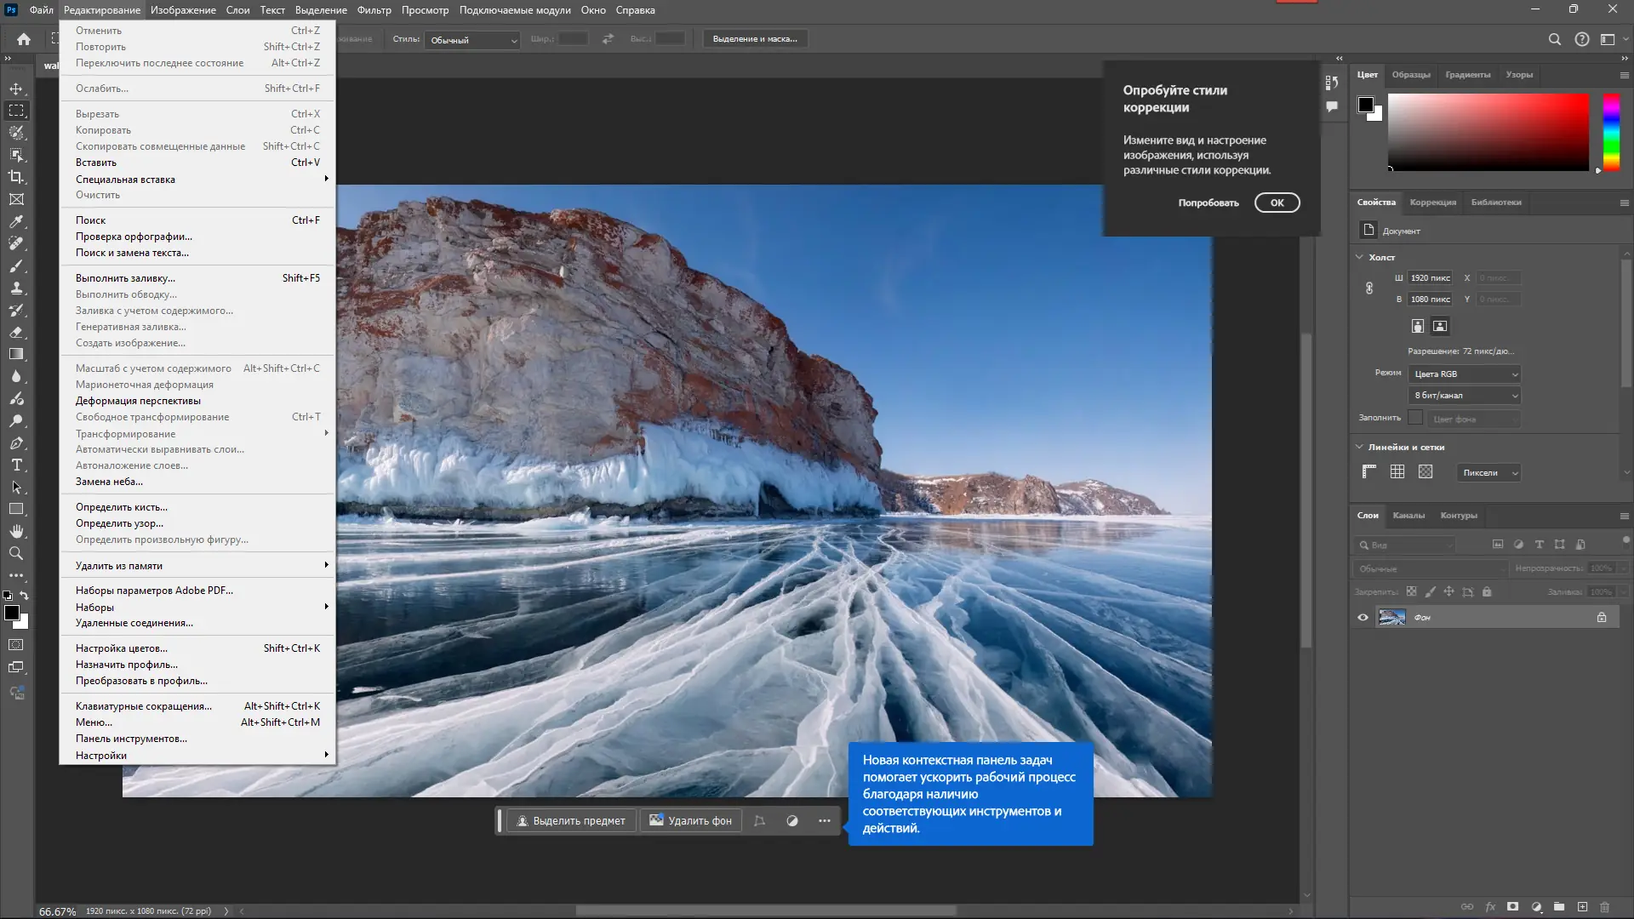Select the Zoom tool
This screenshot has height=919, width=1634.
point(16,554)
